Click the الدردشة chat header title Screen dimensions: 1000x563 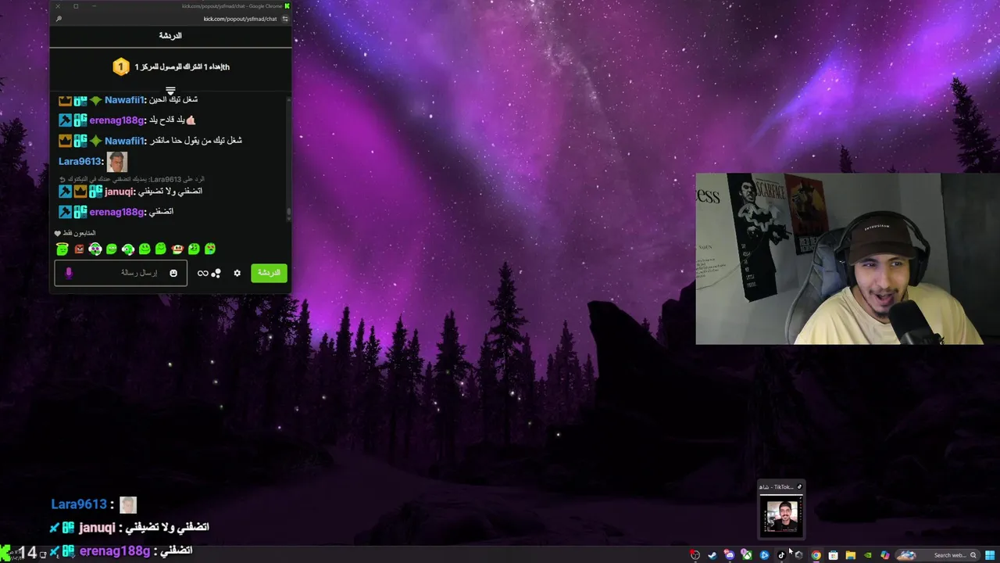170,36
